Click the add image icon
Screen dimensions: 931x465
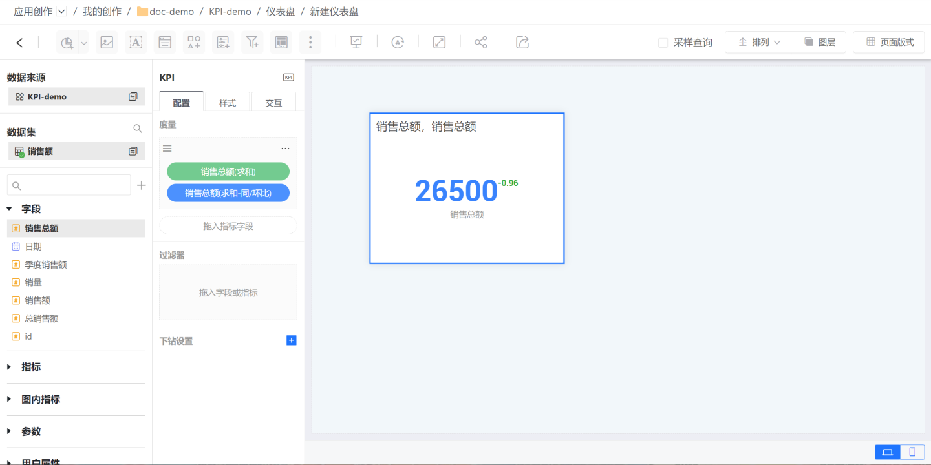tap(107, 43)
